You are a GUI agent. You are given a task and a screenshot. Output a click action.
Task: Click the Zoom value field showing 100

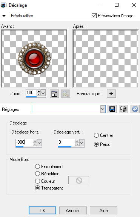(x=31, y=93)
